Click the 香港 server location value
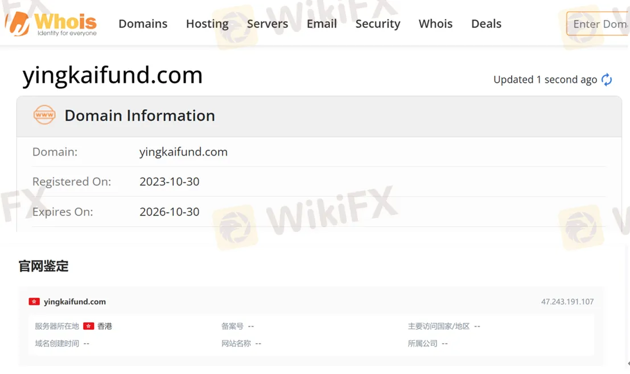This screenshot has width=630, height=374. coord(105,326)
